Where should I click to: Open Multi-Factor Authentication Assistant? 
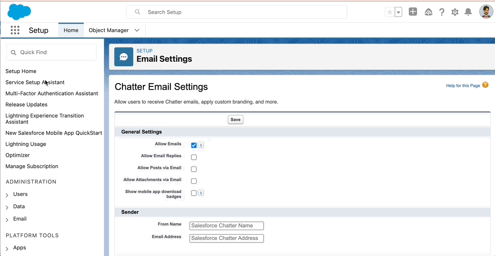coord(52,93)
